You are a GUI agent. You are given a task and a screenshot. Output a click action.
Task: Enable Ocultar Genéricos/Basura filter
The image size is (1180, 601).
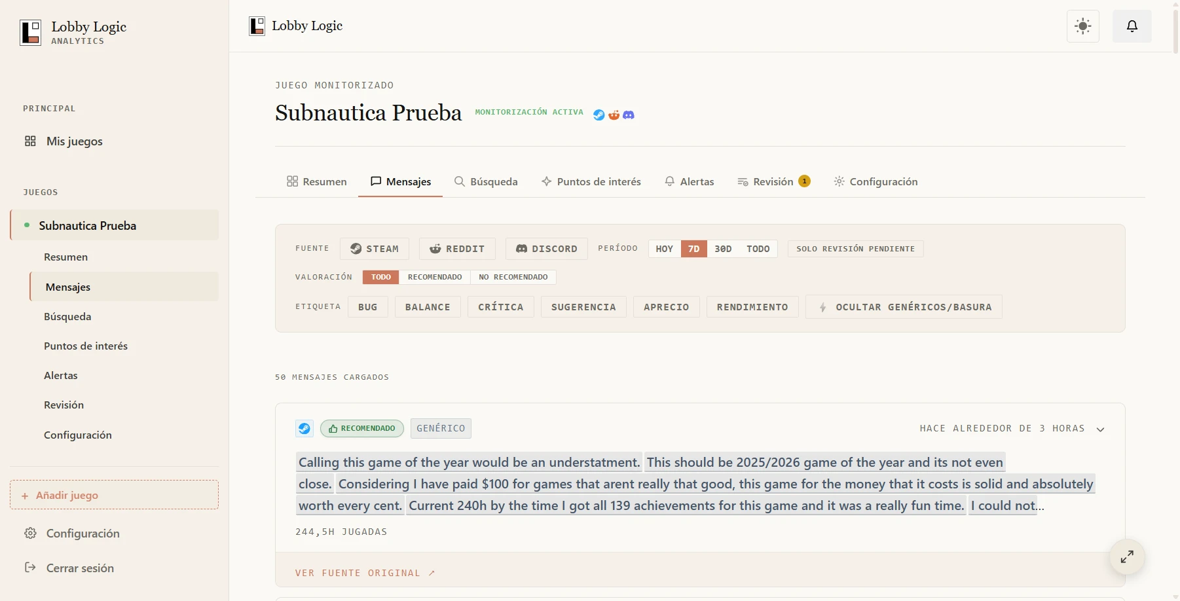pos(904,307)
